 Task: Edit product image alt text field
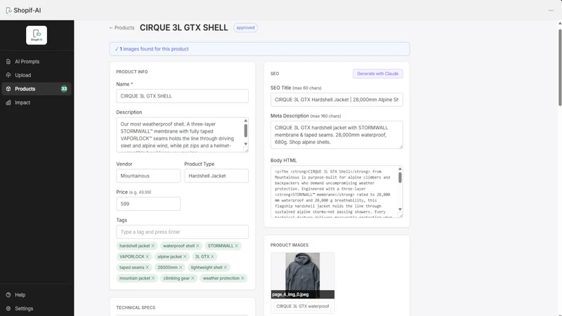303,306
